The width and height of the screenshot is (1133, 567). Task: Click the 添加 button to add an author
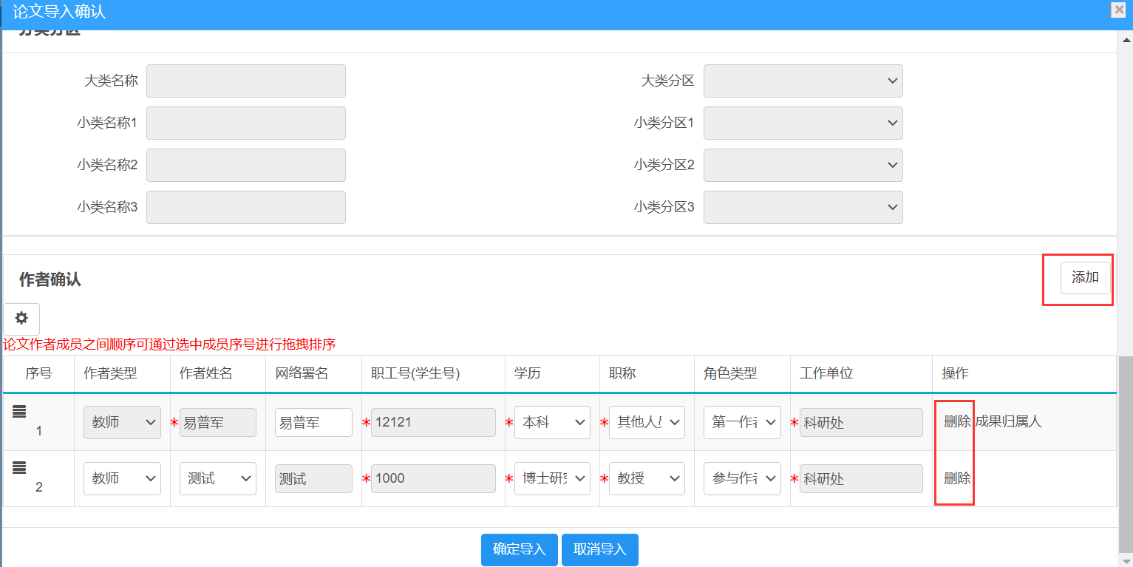(1085, 278)
